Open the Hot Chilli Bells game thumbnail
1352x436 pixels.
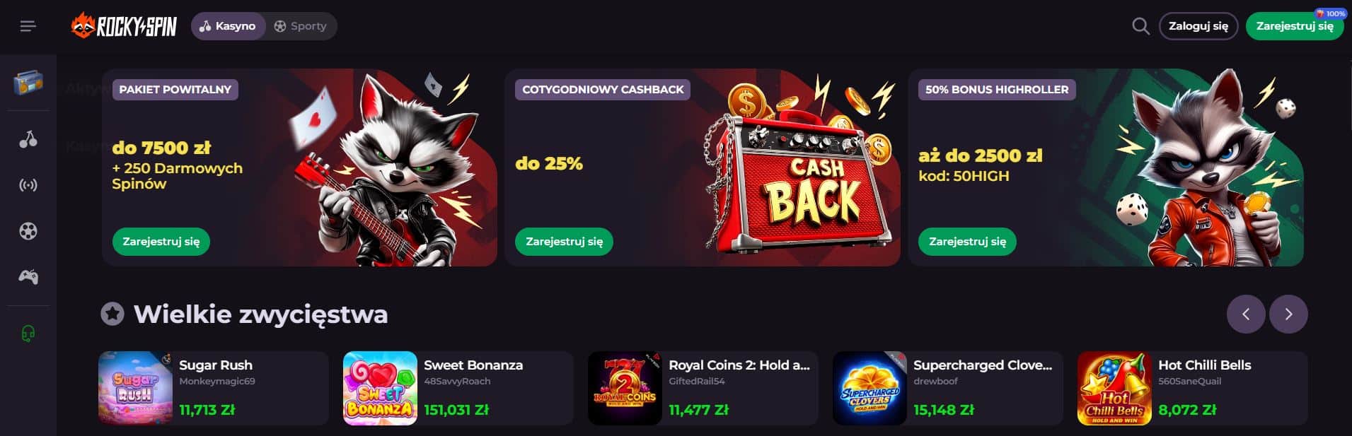pyautogui.click(x=1114, y=388)
